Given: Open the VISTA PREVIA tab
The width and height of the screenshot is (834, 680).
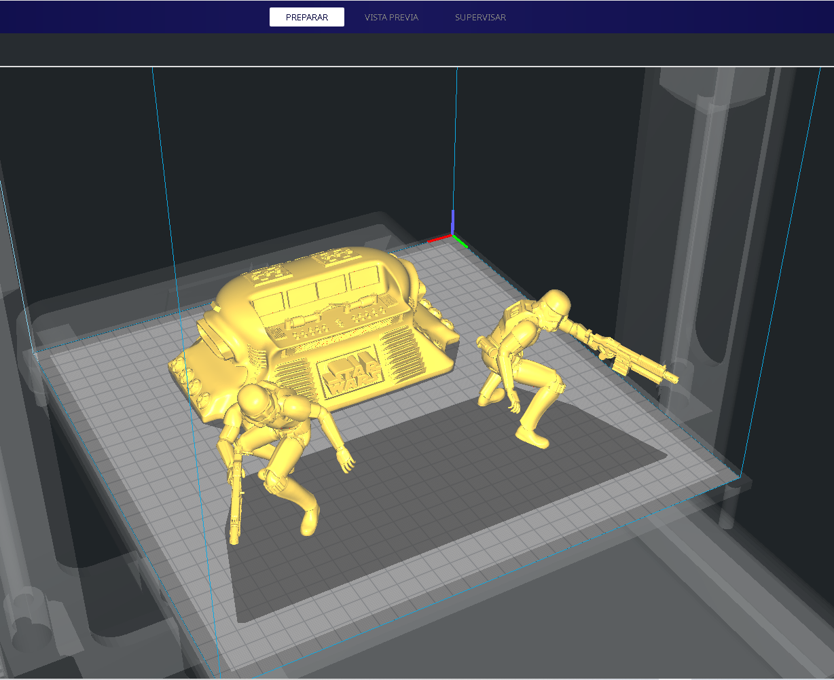Looking at the screenshot, I should pos(391,17).
